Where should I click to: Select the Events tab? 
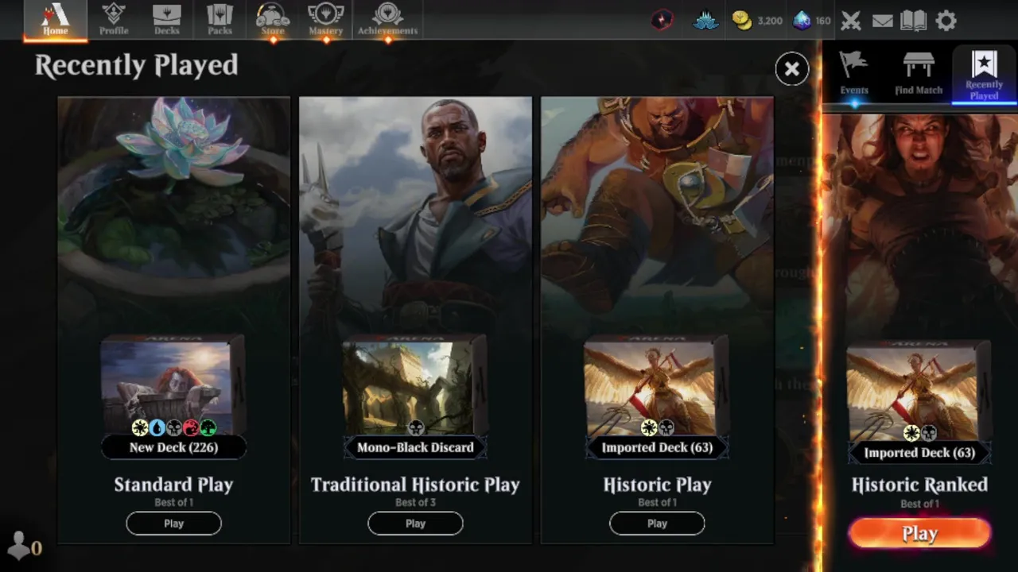[x=854, y=74]
